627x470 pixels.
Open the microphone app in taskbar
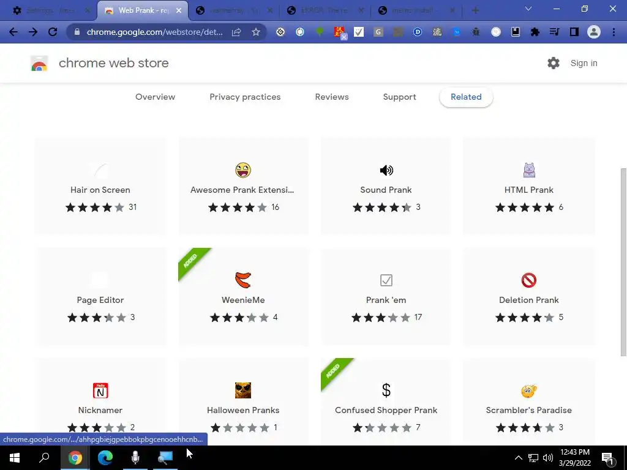pyautogui.click(x=135, y=458)
